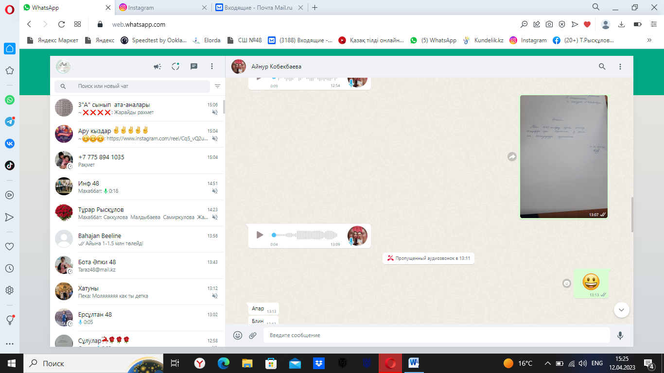The height and width of the screenshot is (373, 664).
Task: Show hidden system tray icons
Action: coord(547,363)
